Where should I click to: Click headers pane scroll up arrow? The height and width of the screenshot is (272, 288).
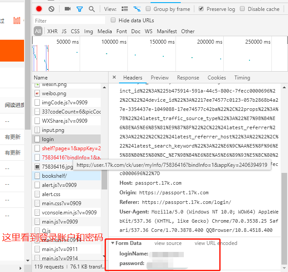click(x=284, y=87)
